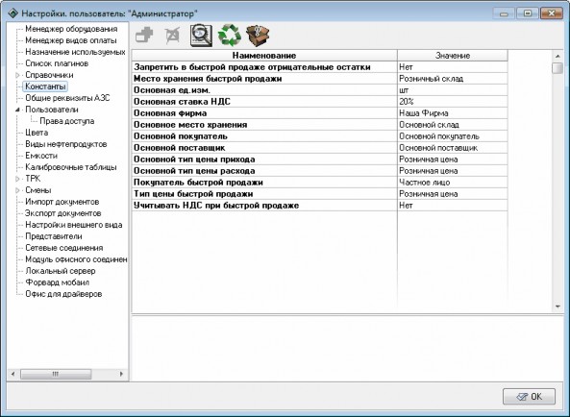Select the Основная ставка НДС value cell
Viewport: 570px width, 417px height.
(x=453, y=102)
